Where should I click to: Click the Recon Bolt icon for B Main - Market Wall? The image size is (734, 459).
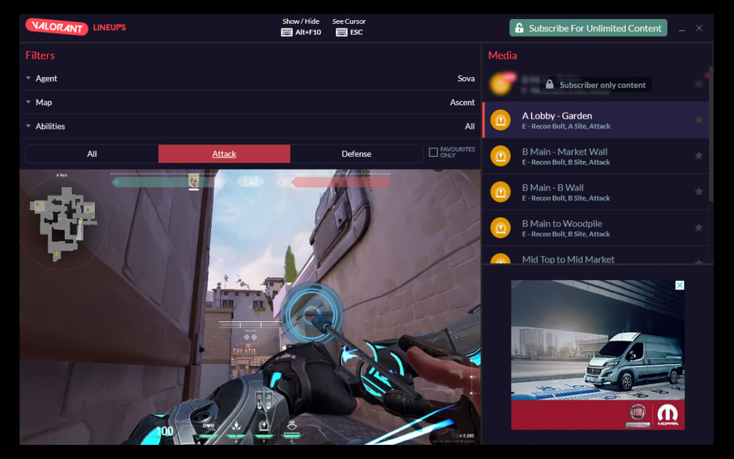[500, 156]
